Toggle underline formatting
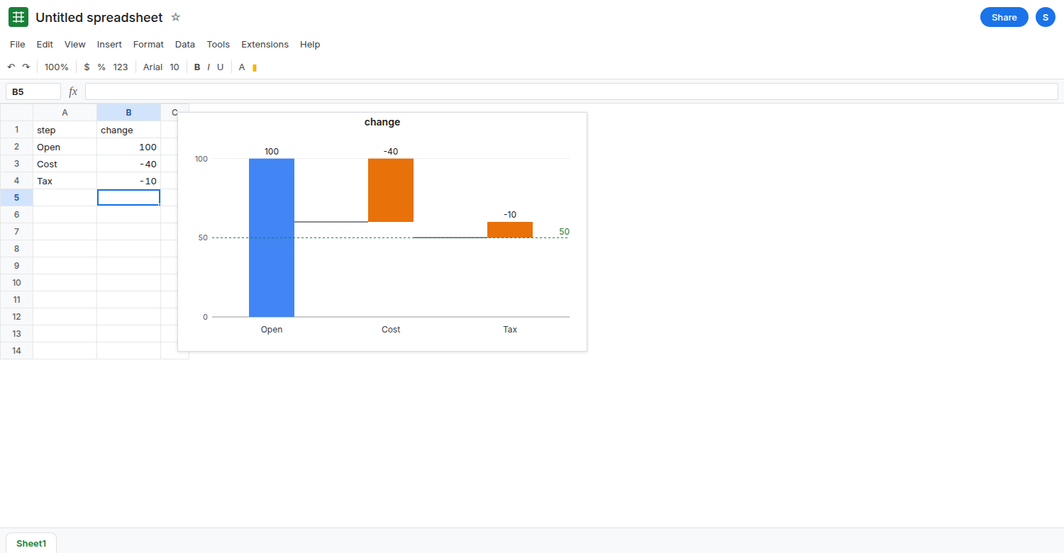 (220, 67)
